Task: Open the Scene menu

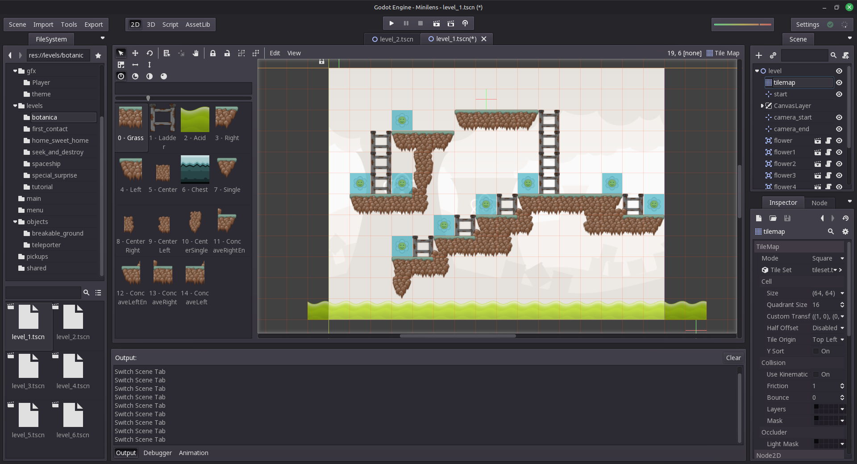Action: click(x=17, y=25)
